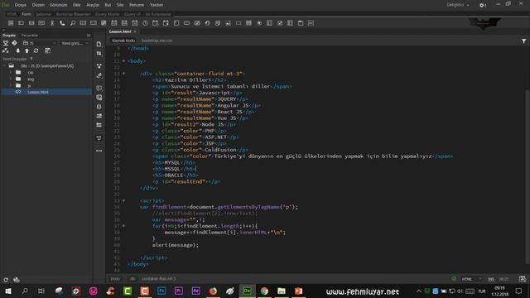Insert a Checkbox from Form toolbar
Screen dimensions: 530x298
coord(280,23)
